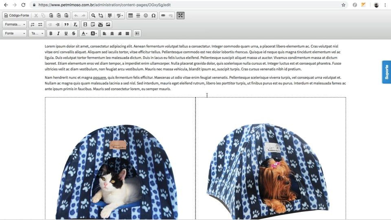
Task: Insert special character (Omega icon)
Action: click(x=154, y=15)
